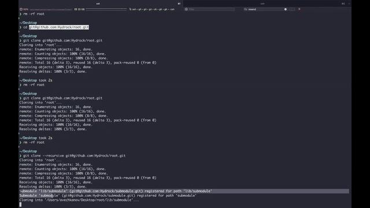370x208 pixels.
Task: Click the memory icon beside 25 GB
Action: [x=76, y=9]
